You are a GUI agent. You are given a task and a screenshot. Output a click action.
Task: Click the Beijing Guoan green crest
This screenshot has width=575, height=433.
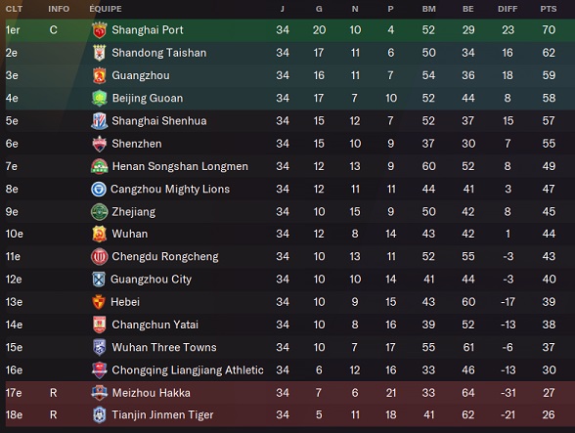click(99, 98)
